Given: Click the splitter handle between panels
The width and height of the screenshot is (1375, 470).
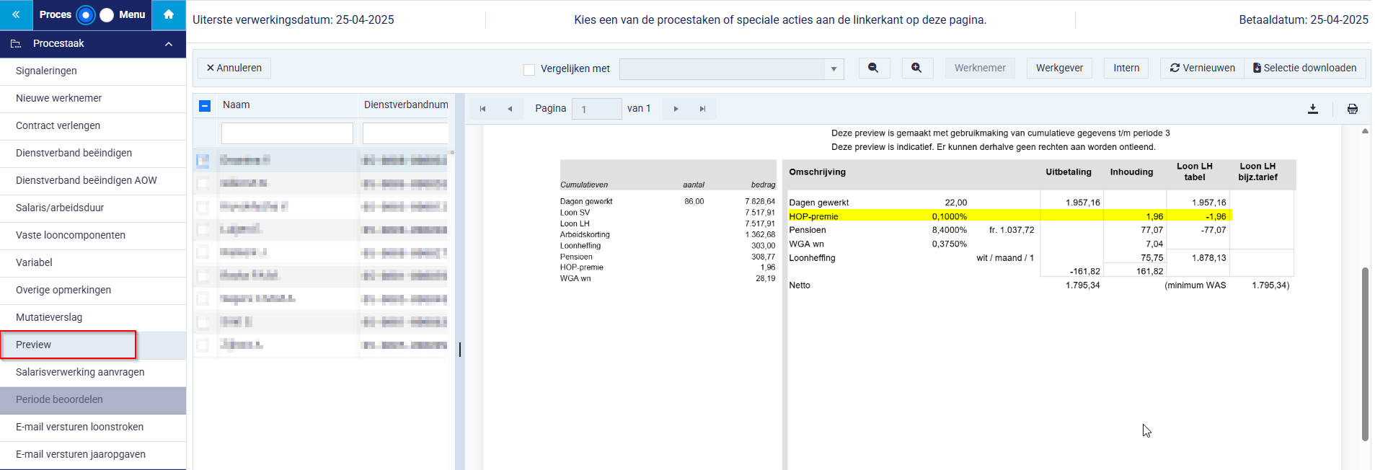Looking at the screenshot, I should point(460,350).
